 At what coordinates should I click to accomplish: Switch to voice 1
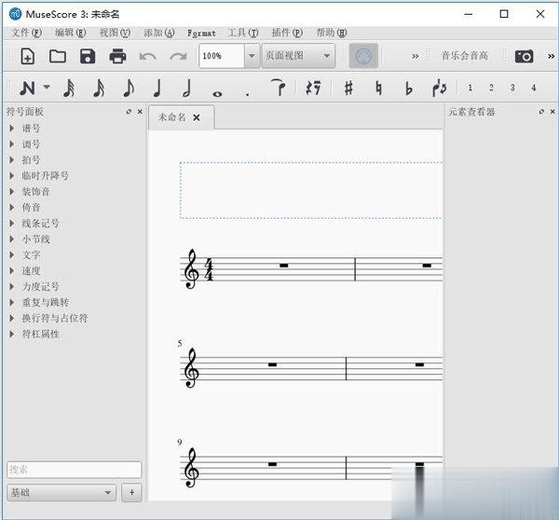pos(470,88)
